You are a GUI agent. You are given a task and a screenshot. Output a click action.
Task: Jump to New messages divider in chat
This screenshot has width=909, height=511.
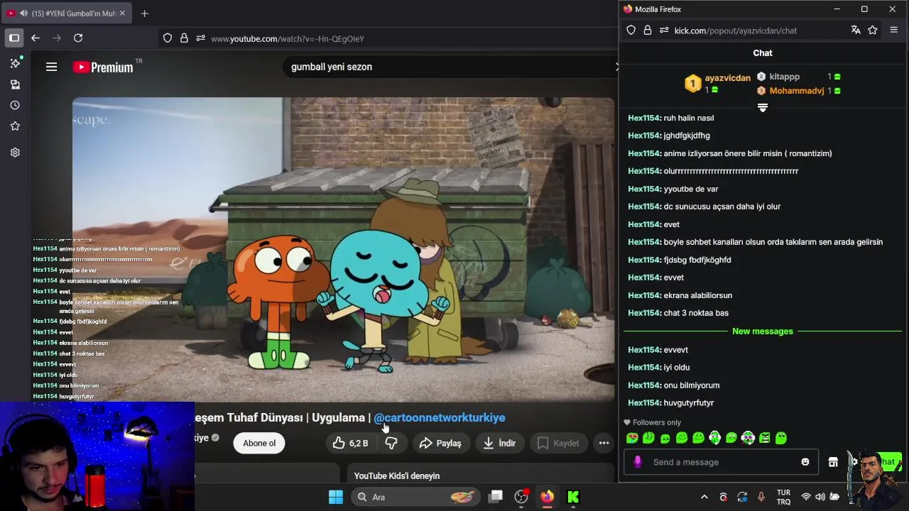[763, 331]
